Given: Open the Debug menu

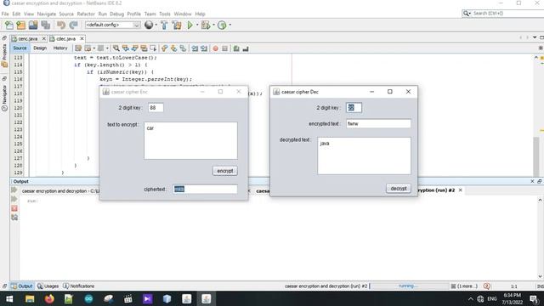Looking at the screenshot, I should pos(117,14).
